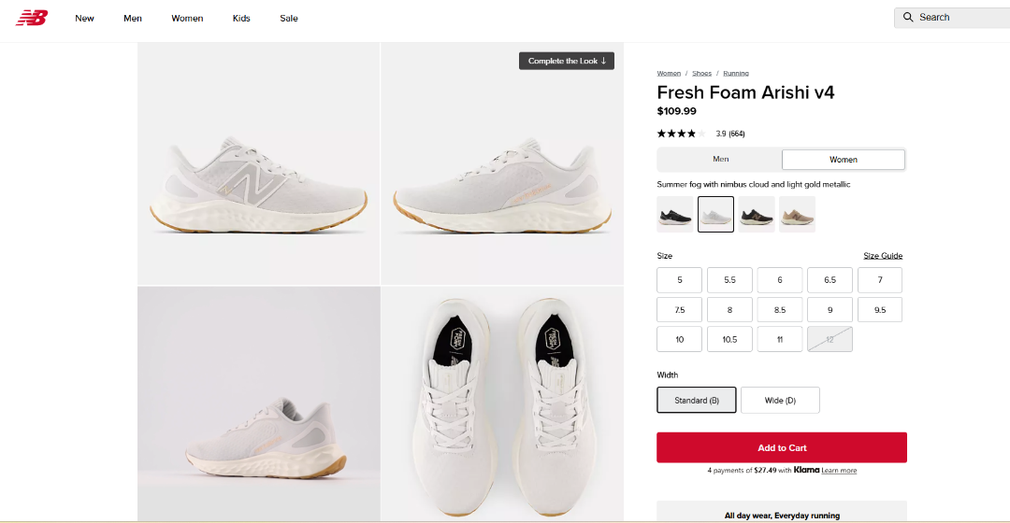Click Klarna Learn more link
This screenshot has height=523, width=1010.
pyautogui.click(x=839, y=471)
